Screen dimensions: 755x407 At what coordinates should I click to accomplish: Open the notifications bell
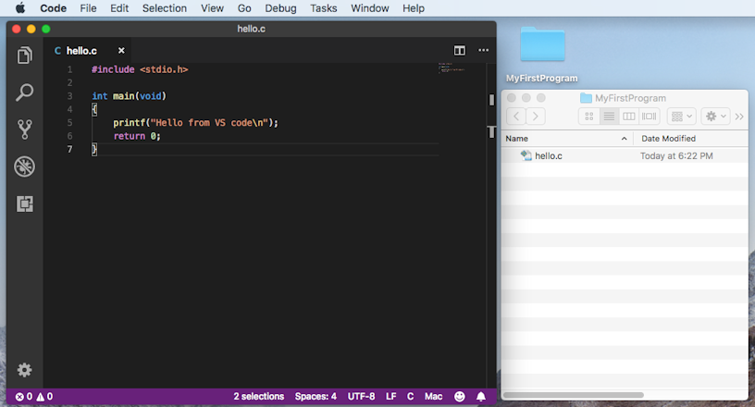[481, 397]
